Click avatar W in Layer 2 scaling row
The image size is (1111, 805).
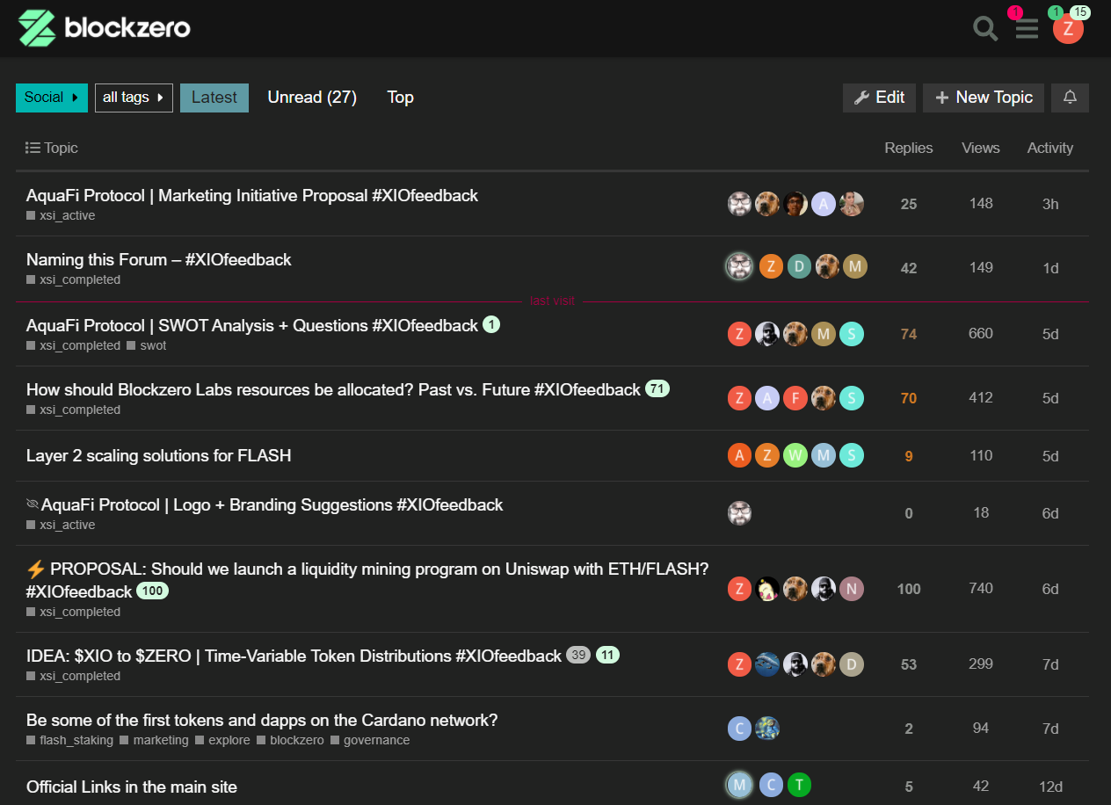pos(795,455)
